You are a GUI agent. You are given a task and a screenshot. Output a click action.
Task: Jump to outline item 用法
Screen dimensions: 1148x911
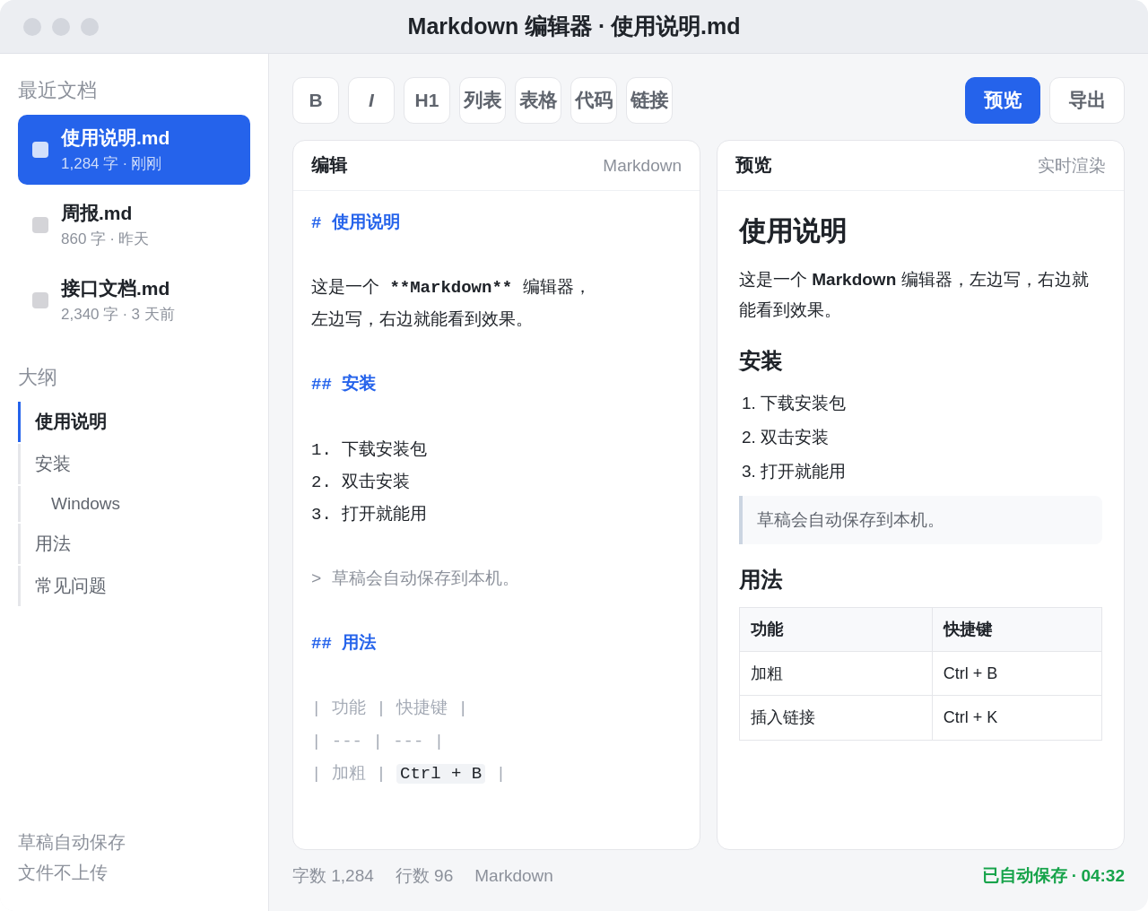tap(134, 543)
